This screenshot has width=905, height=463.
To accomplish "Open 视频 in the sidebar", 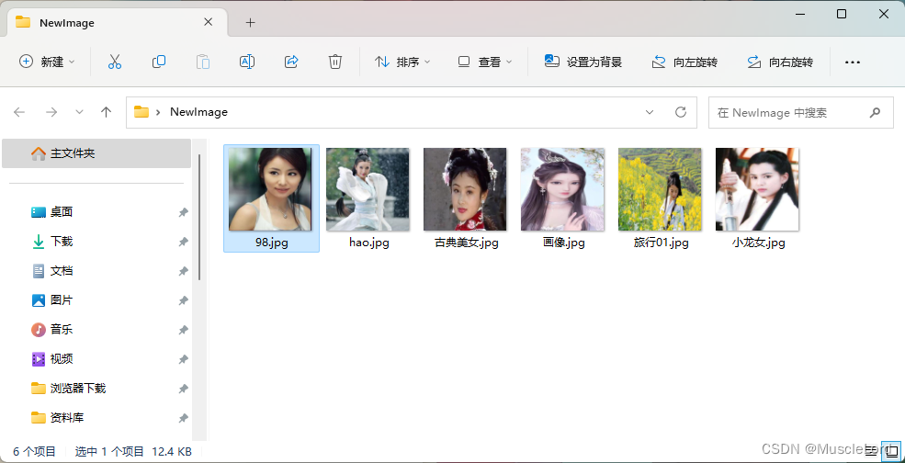I will (62, 359).
